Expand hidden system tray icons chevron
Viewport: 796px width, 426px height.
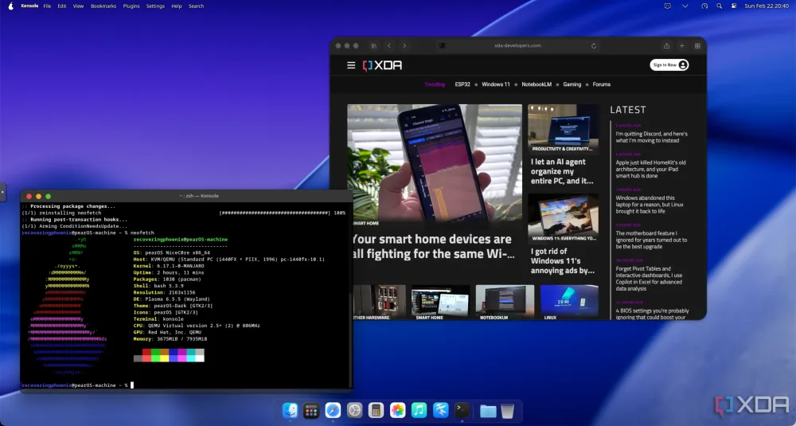point(685,6)
